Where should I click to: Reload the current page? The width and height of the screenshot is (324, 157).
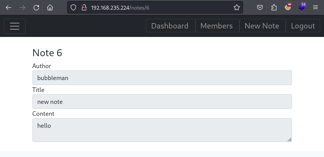click(36, 7)
